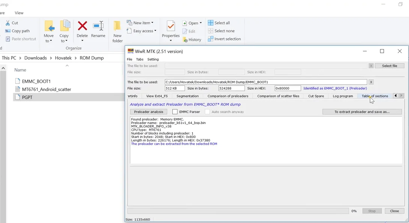Image resolution: width=409 pixels, height=223 pixels.
Task: Click the PGPT file icon
Action: (x=18, y=97)
